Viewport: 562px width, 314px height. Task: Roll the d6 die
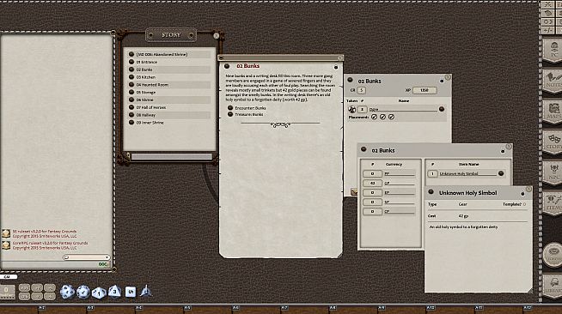click(x=131, y=292)
